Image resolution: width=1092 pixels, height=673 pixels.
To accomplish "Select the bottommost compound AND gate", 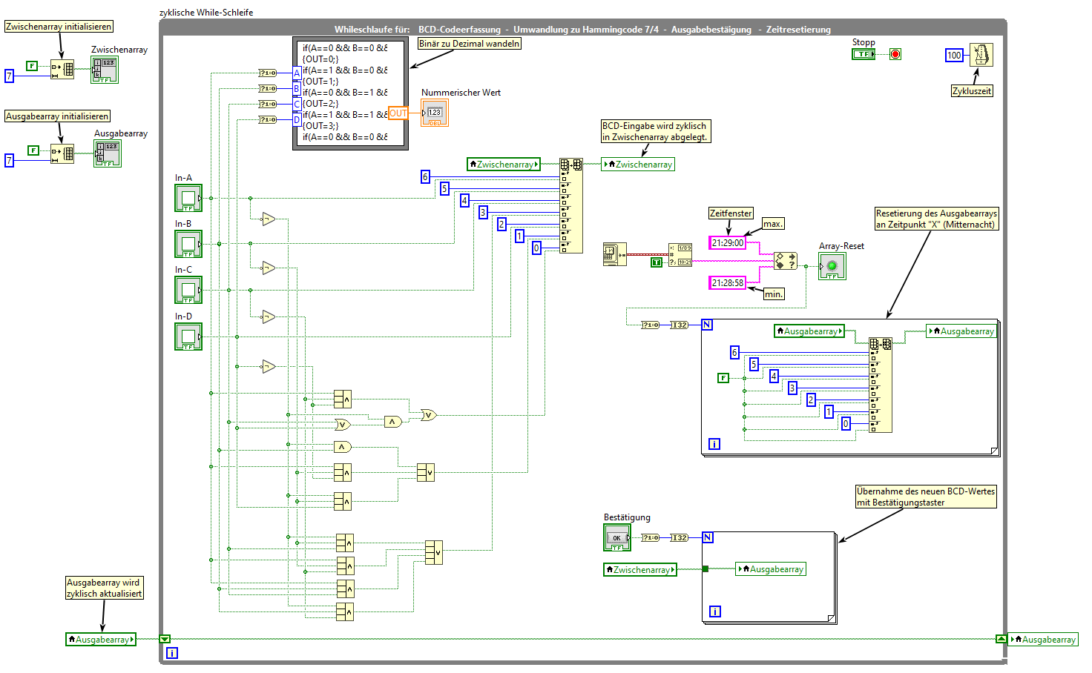I will point(344,611).
